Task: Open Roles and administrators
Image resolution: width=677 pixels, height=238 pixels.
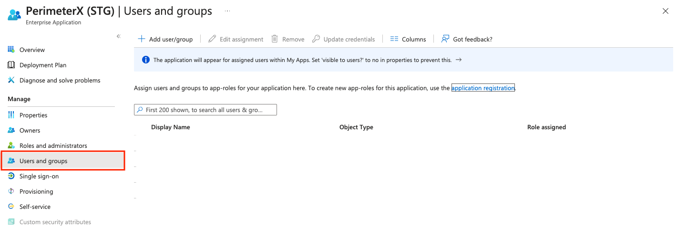Action: tap(53, 146)
